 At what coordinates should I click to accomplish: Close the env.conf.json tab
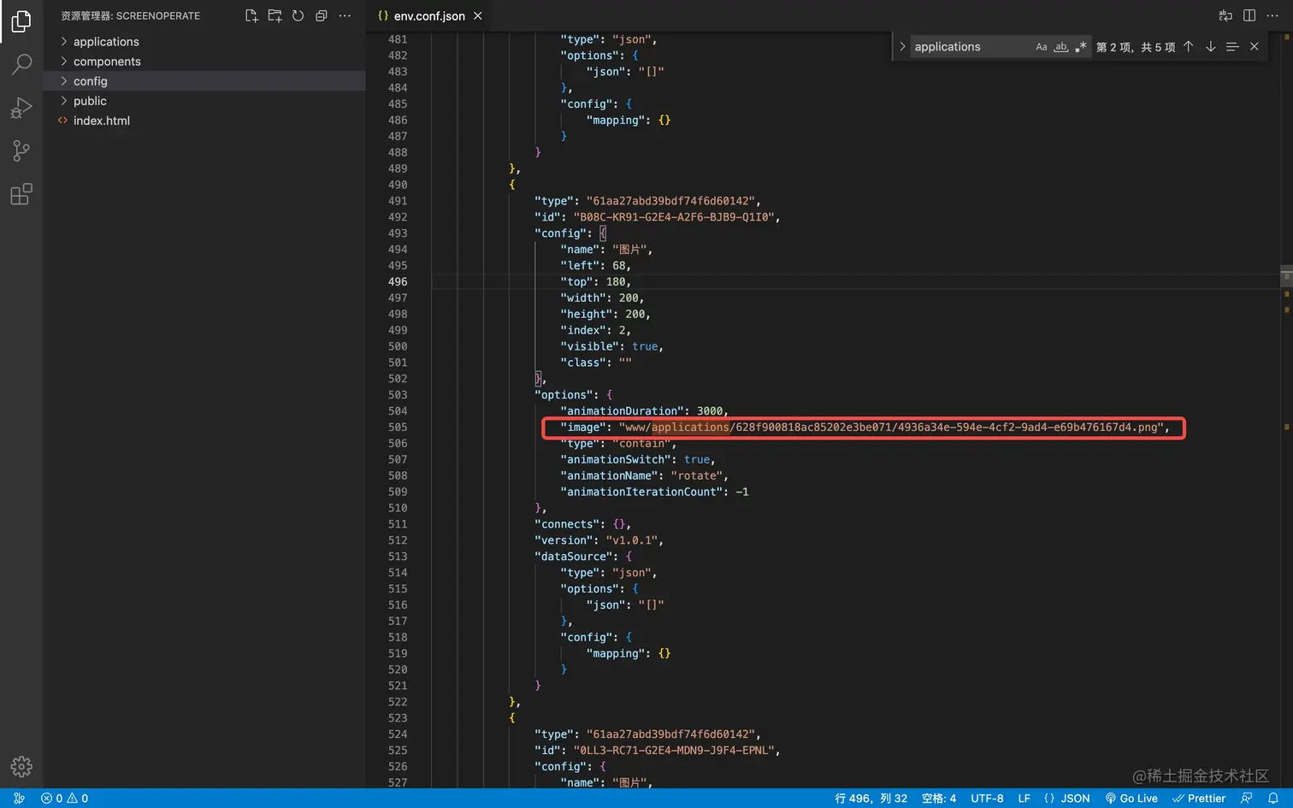point(478,15)
